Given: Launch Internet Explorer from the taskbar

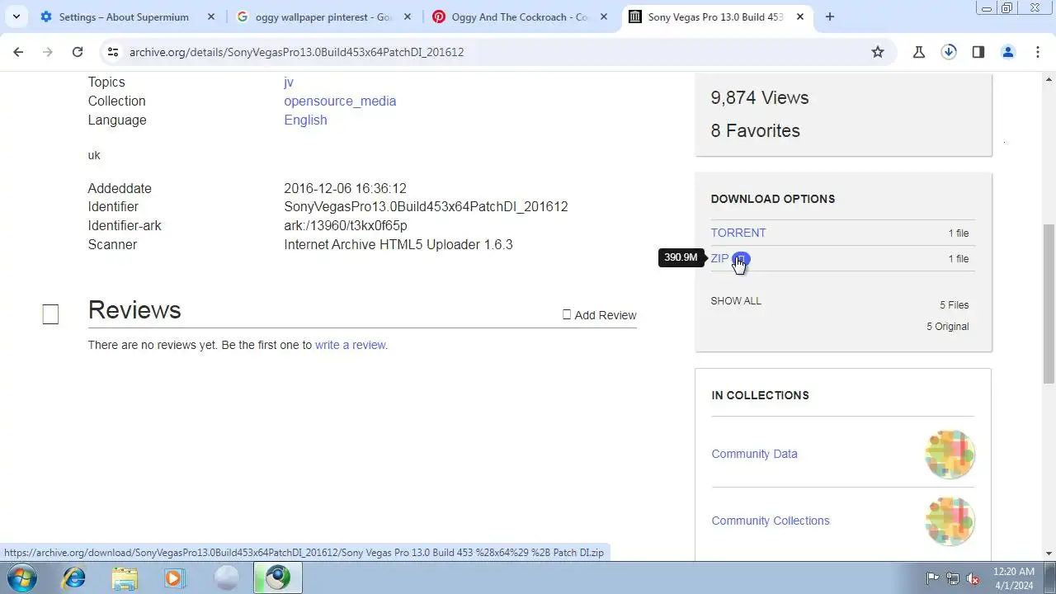Looking at the screenshot, I should click(74, 577).
